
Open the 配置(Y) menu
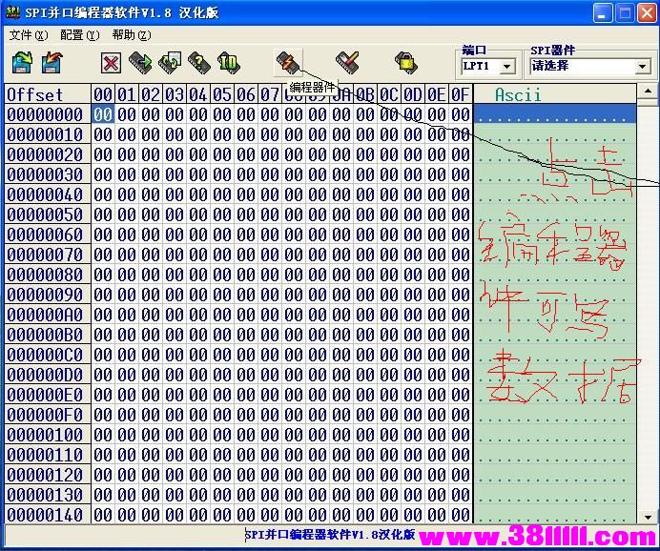tap(80, 35)
